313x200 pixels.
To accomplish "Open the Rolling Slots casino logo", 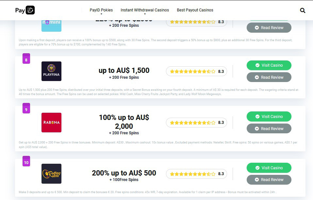I will [x=51, y=174].
